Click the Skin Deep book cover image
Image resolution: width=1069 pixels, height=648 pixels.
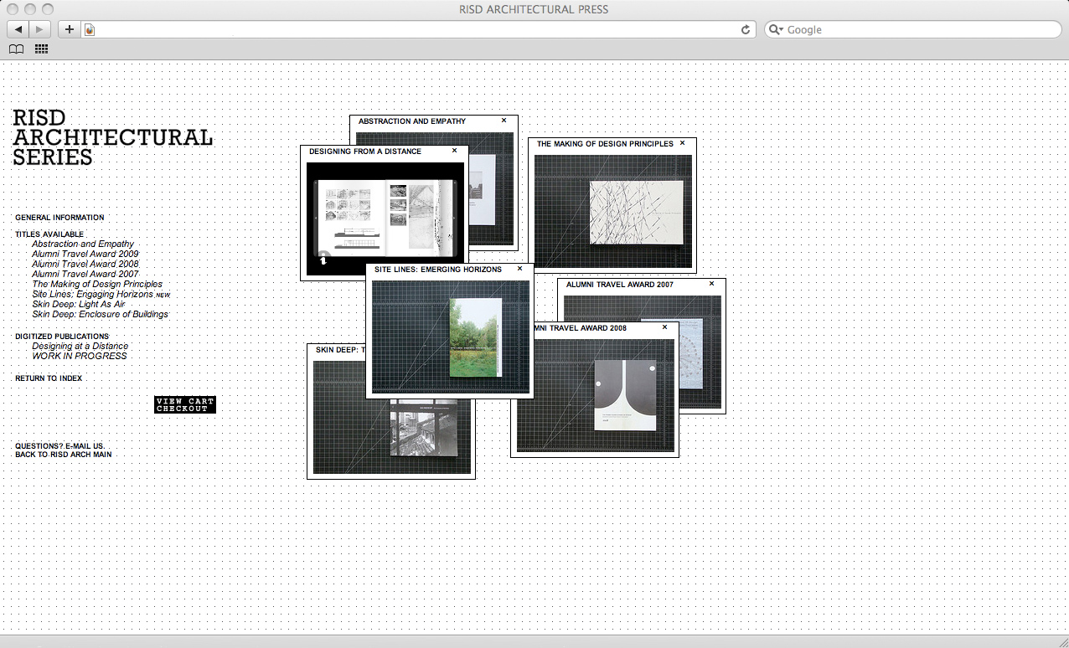click(424, 429)
